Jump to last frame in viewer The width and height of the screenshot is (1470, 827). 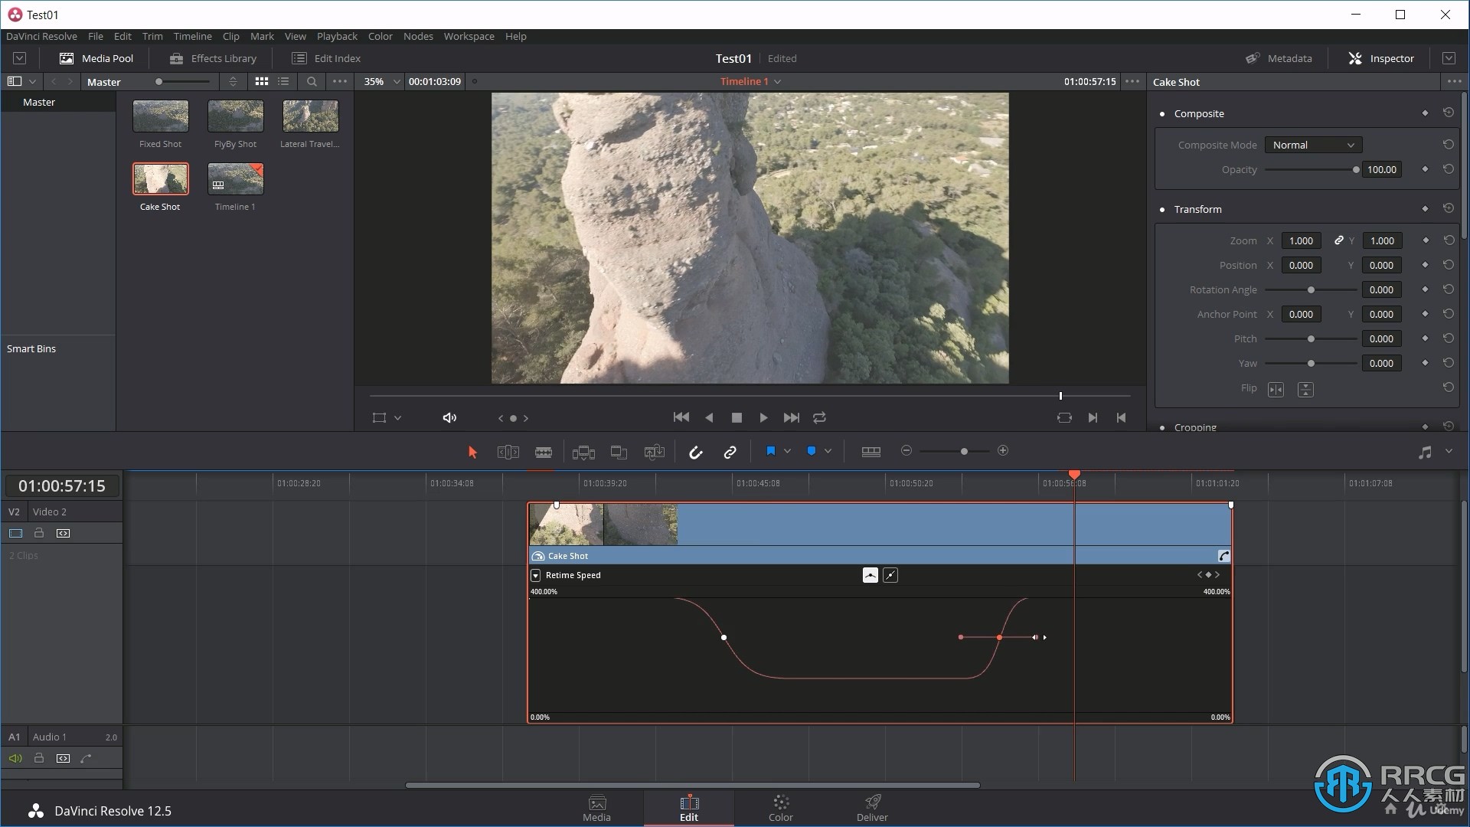(x=792, y=417)
